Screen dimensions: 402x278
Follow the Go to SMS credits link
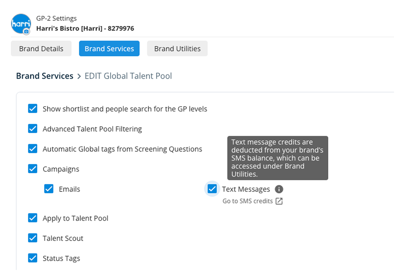tap(248, 201)
